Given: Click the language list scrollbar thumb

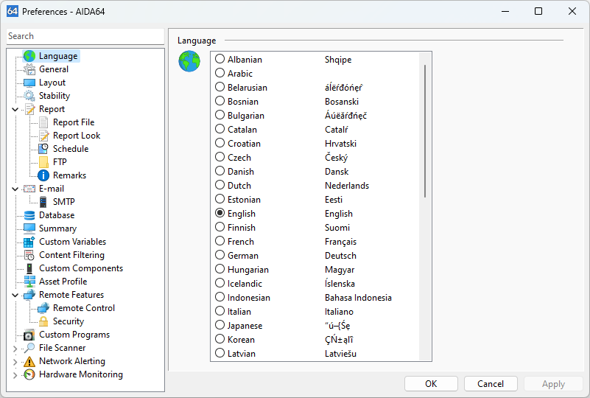Looking at the screenshot, I should coord(425,130).
